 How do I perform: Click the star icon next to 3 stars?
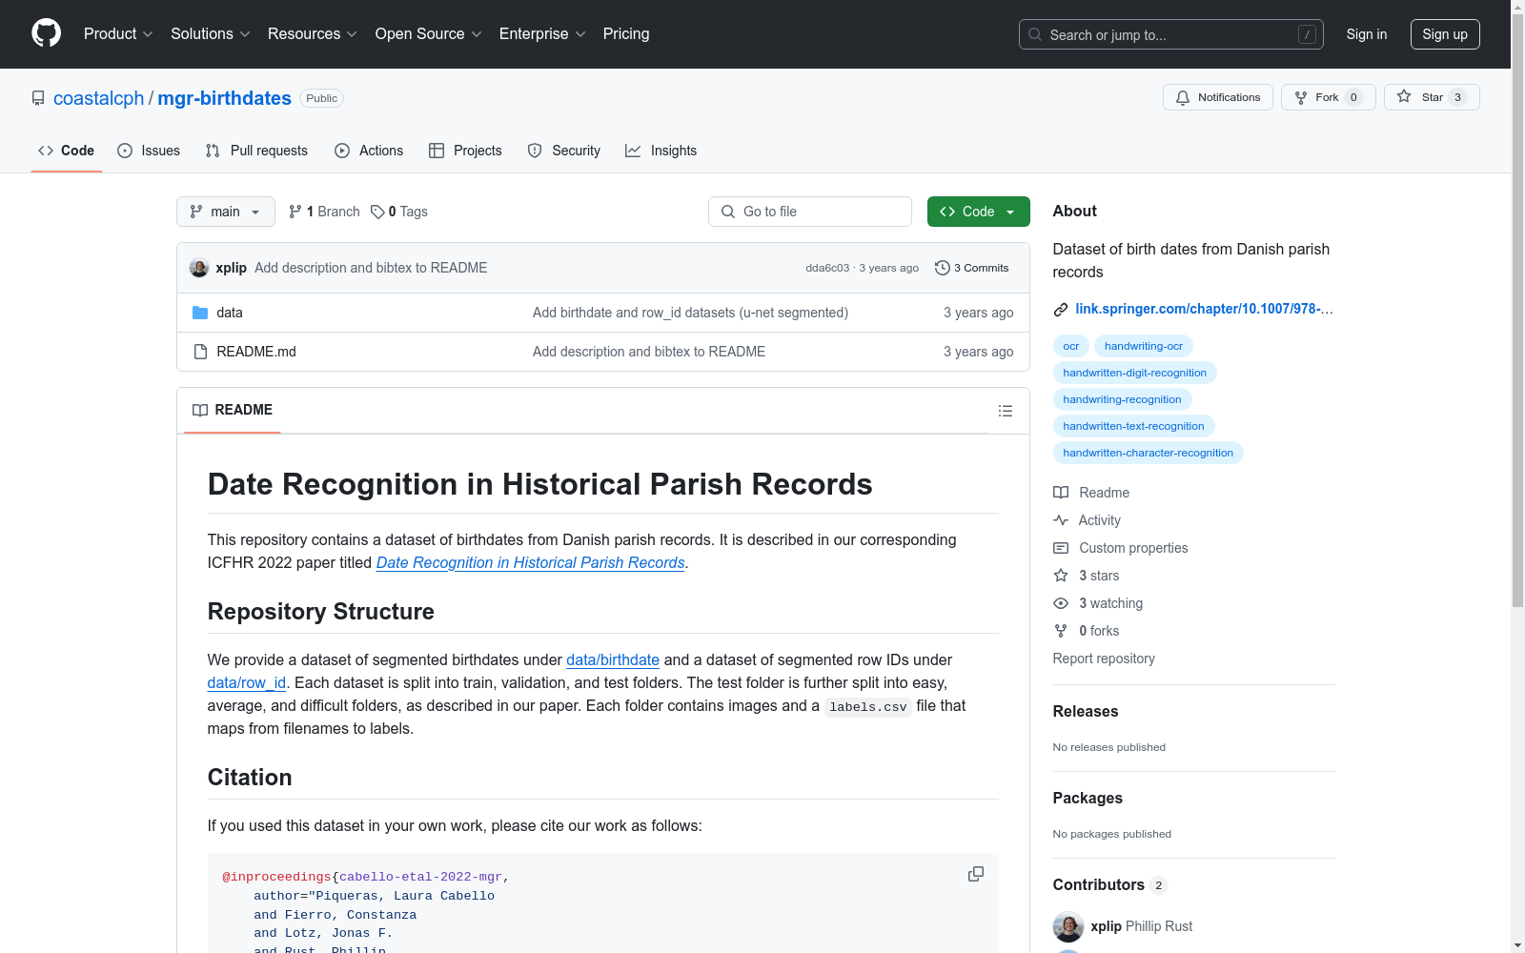1061,576
